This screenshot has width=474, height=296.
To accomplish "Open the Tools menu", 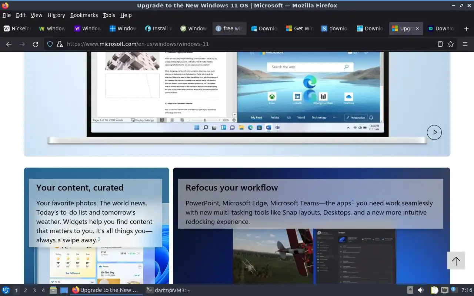I will [109, 15].
